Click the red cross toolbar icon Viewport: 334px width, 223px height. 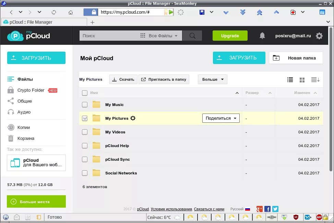[x=293, y=12]
